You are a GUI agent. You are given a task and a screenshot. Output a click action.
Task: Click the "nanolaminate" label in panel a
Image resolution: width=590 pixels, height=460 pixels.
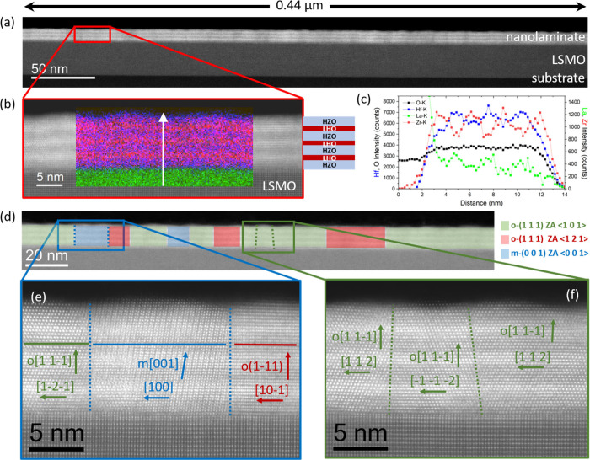coord(545,37)
